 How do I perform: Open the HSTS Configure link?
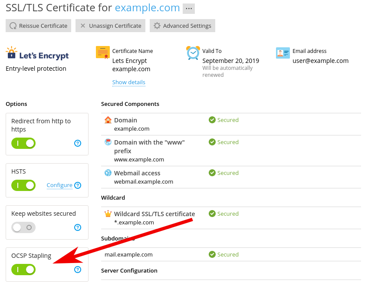pyautogui.click(x=59, y=185)
